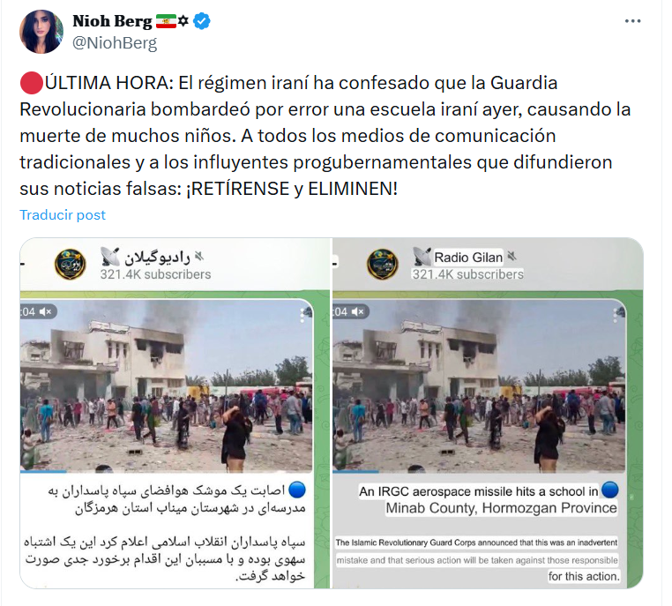Click the satellite dish icon beside Radio Gilan

tap(422, 257)
